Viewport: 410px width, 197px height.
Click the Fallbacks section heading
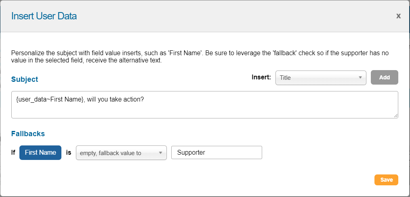click(28, 133)
